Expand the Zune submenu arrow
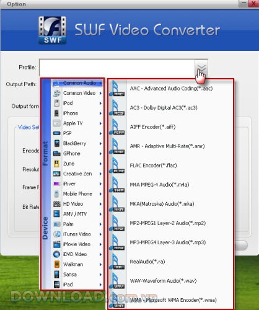The image size is (259, 310). pyautogui.click(x=100, y=164)
